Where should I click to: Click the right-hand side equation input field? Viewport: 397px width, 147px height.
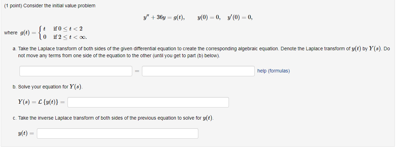198,71
